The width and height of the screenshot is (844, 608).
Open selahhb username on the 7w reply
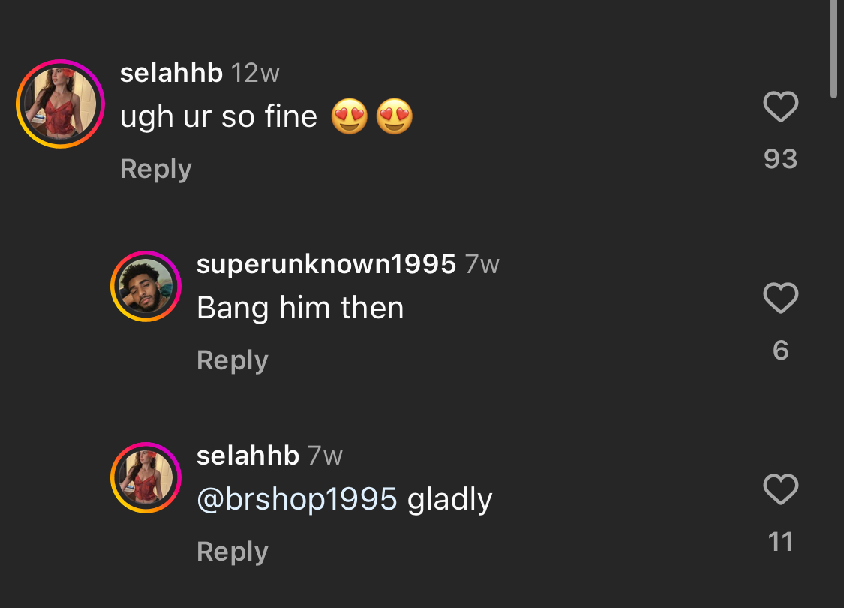(x=248, y=456)
